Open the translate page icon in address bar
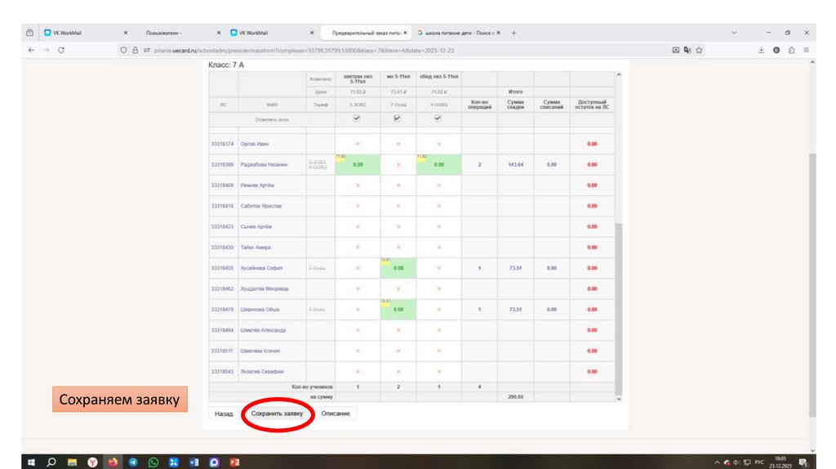This screenshot has width=836, height=469. click(687, 50)
